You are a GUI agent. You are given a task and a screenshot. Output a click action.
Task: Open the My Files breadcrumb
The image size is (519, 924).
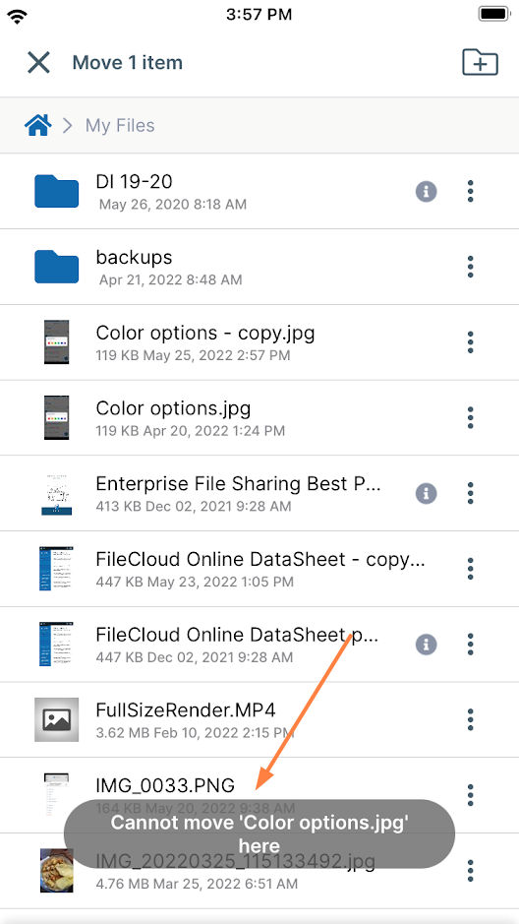pyautogui.click(x=120, y=125)
